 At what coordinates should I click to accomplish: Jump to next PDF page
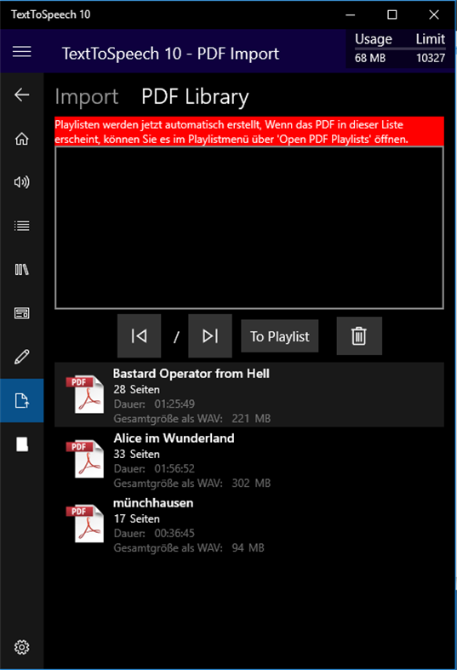[x=210, y=336]
